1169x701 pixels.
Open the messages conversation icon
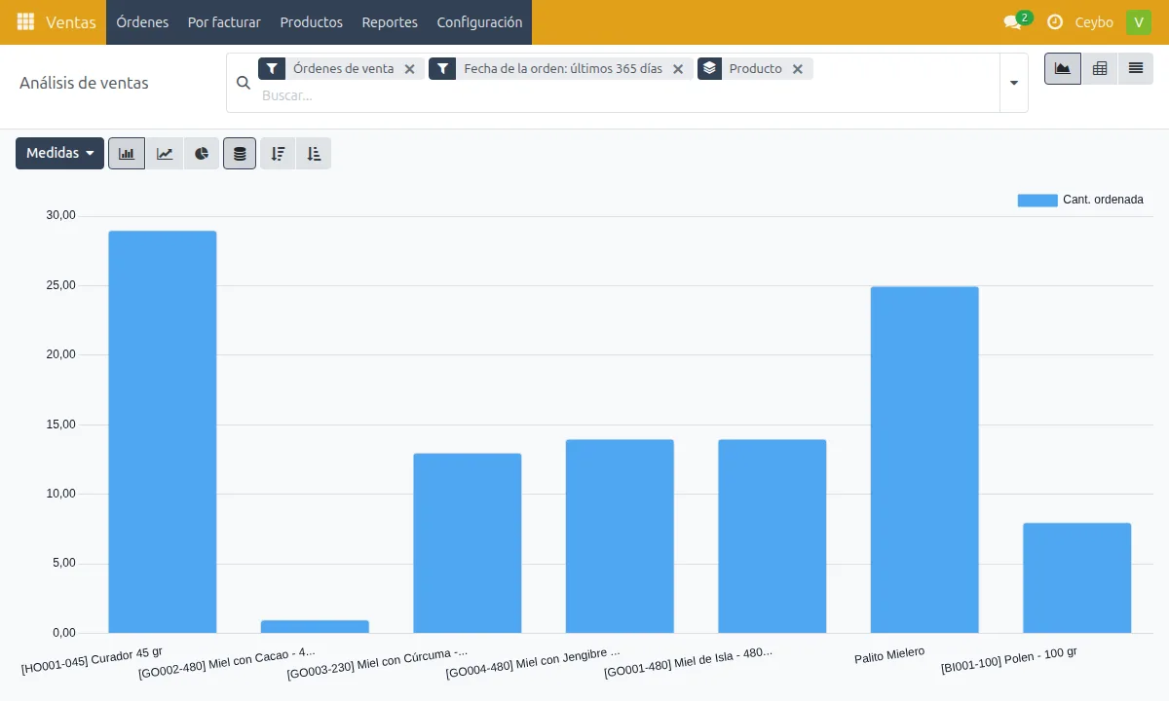click(x=1013, y=21)
